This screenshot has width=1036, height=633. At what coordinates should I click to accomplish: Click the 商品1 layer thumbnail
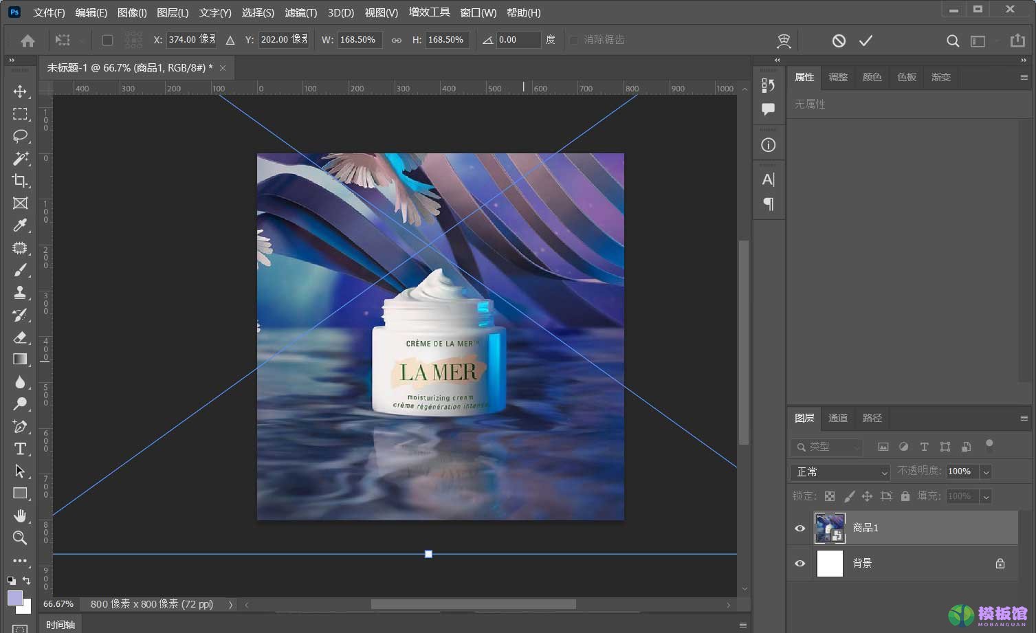830,528
